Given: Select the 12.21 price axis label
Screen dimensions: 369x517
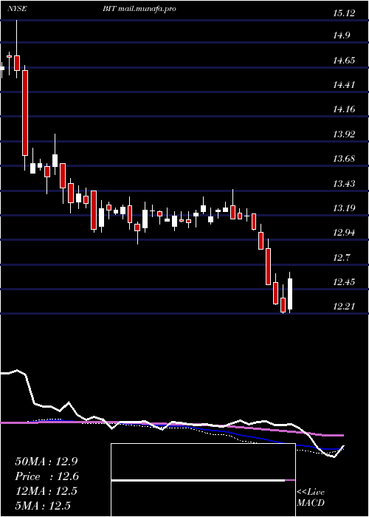Looking at the screenshot, I should pos(344,307).
